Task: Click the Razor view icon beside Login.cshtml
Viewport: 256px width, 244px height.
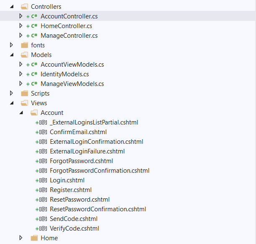Action: [x=43, y=180]
